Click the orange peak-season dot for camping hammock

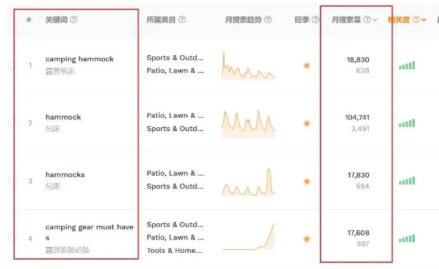click(306, 65)
